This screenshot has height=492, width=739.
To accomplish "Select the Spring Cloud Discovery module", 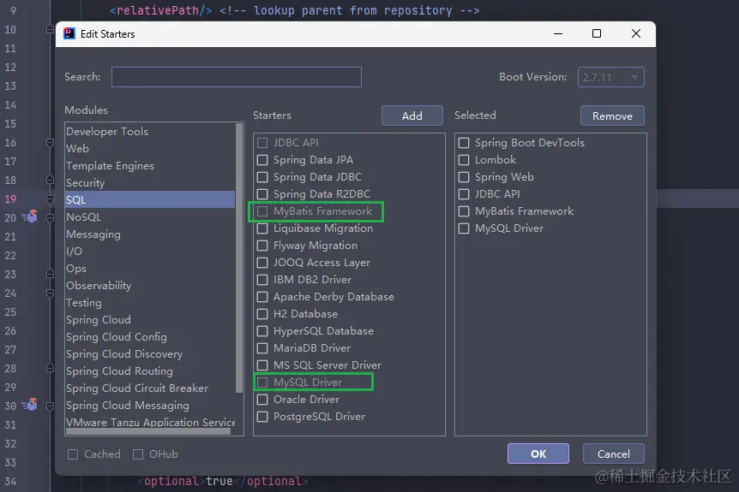I will pos(150,353).
